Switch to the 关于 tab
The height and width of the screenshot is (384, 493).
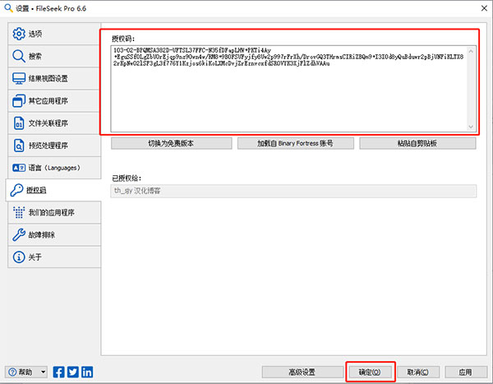pos(54,257)
